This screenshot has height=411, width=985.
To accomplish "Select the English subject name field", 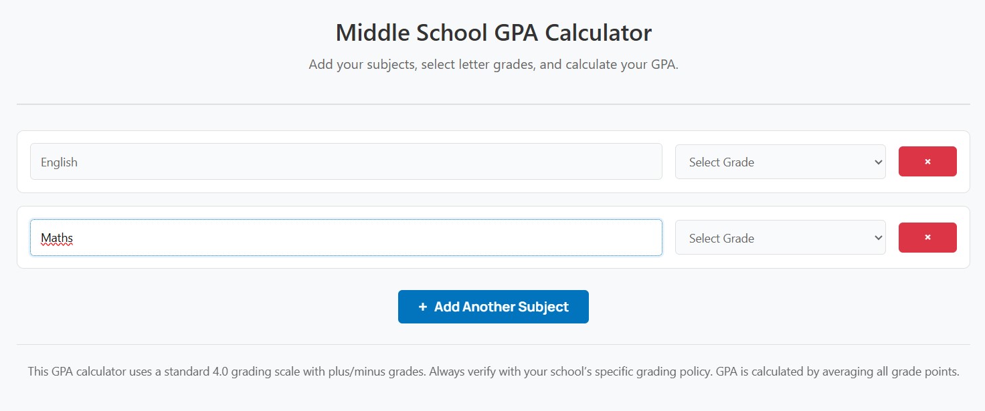I will click(x=345, y=162).
